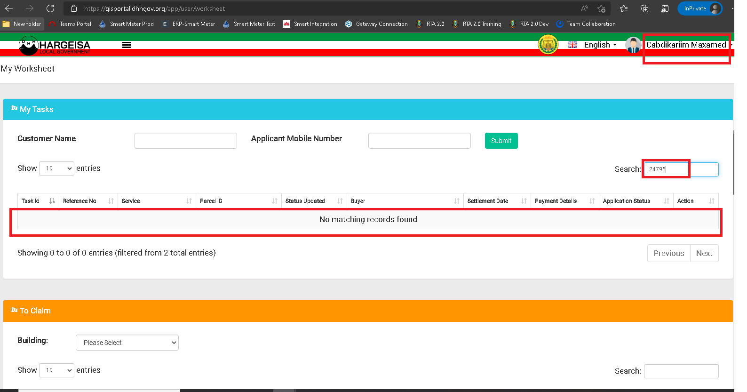747x392 pixels.
Task: Click the My Tasks panel header icon
Action: [14, 108]
